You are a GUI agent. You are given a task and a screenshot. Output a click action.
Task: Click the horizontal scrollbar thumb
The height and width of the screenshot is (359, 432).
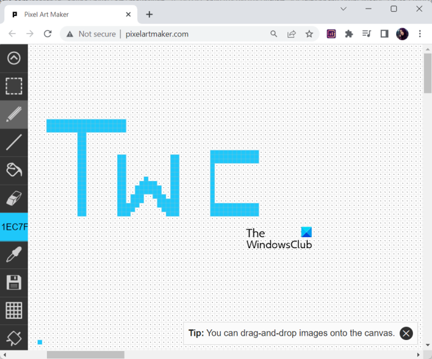point(85,355)
